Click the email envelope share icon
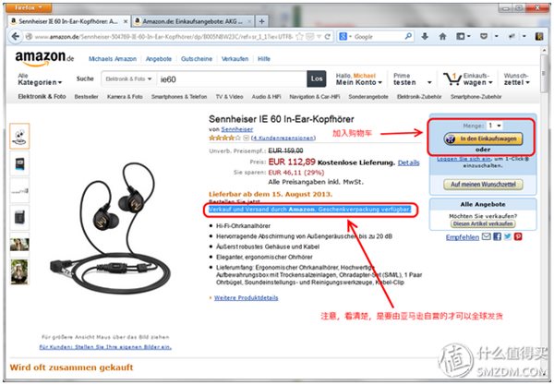The width and height of the screenshot is (554, 385). 487,236
